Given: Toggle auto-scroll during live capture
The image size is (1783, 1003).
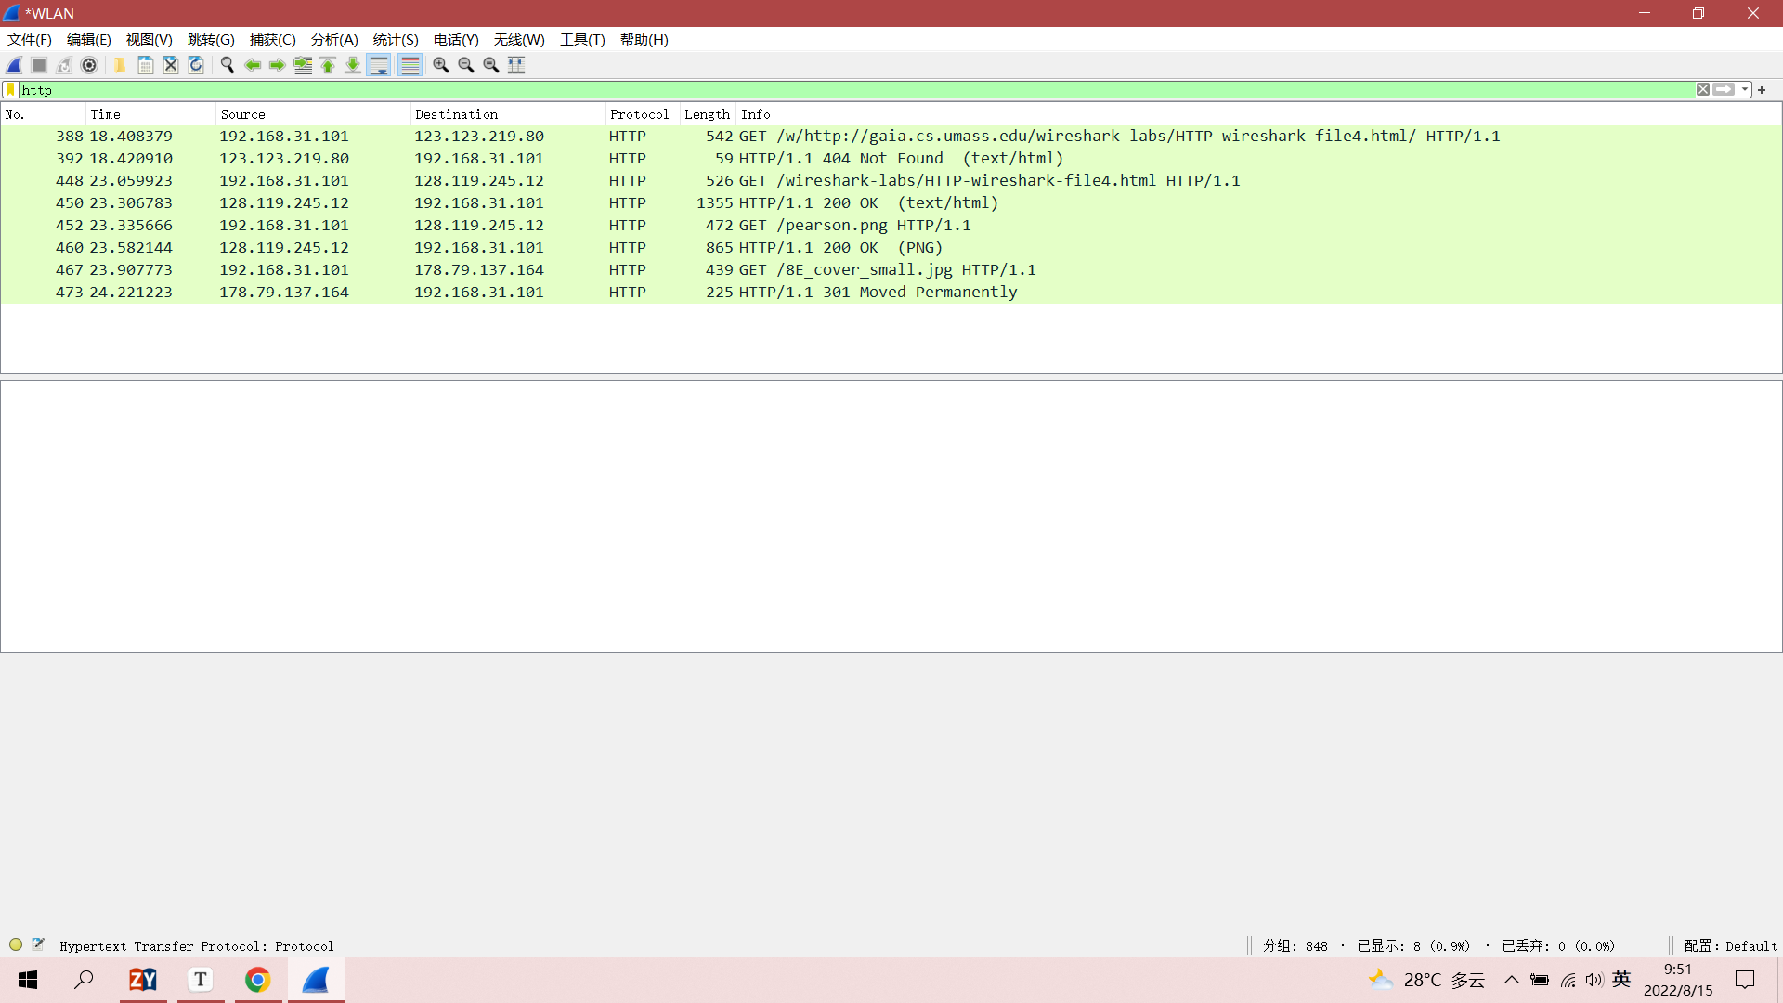Looking at the screenshot, I should (x=379, y=65).
